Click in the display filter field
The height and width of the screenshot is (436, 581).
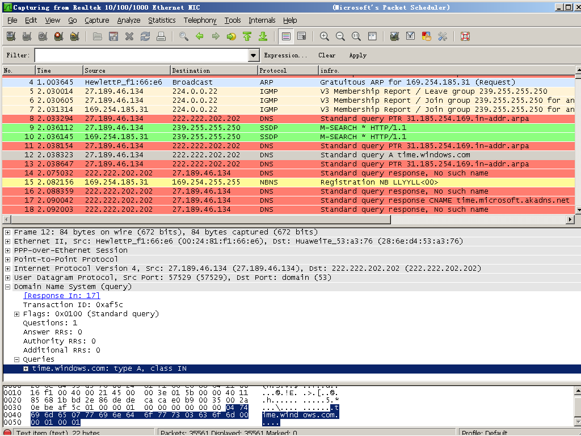(x=141, y=55)
